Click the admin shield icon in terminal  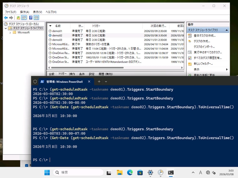35,82
